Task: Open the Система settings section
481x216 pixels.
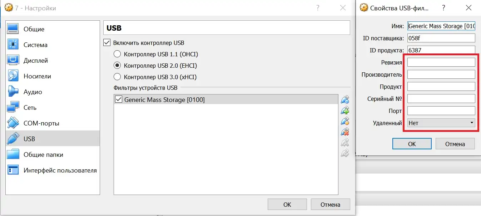Action: point(35,45)
